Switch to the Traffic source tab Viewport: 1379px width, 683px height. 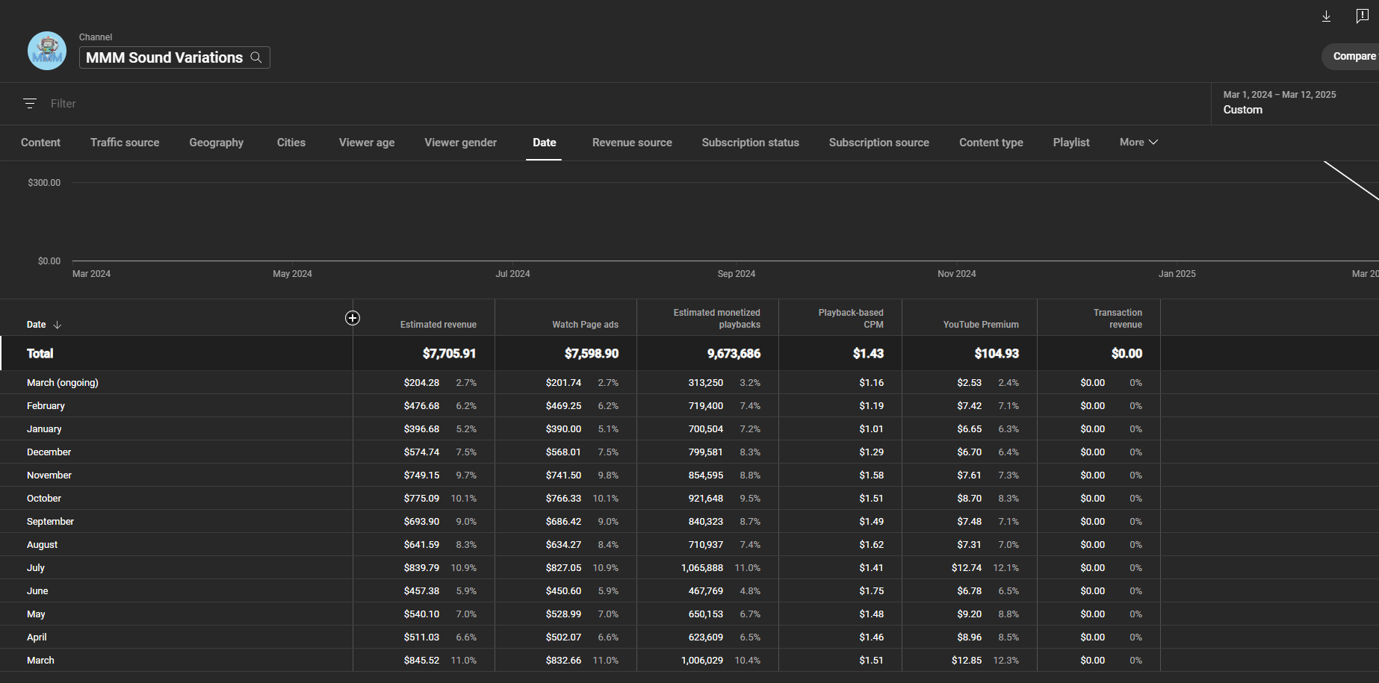pos(125,143)
